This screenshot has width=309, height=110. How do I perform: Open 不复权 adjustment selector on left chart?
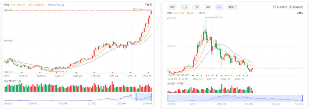pos(148,5)
